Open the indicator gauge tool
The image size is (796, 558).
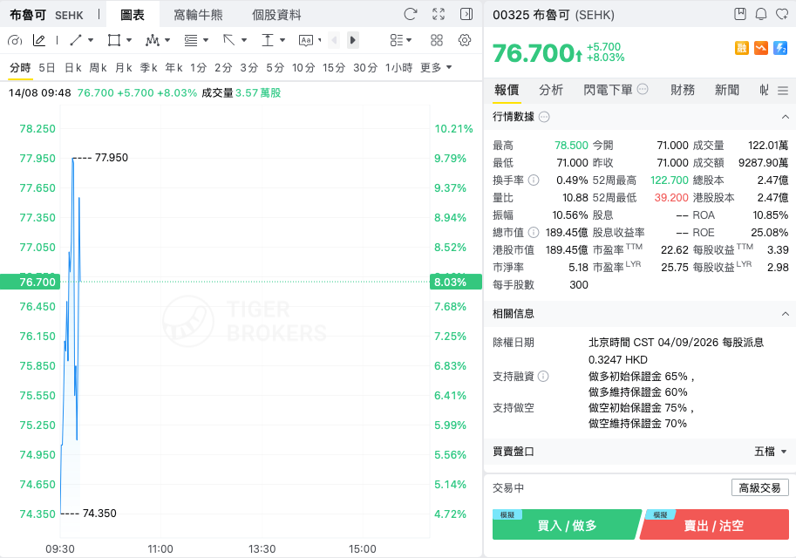point(15,40)
